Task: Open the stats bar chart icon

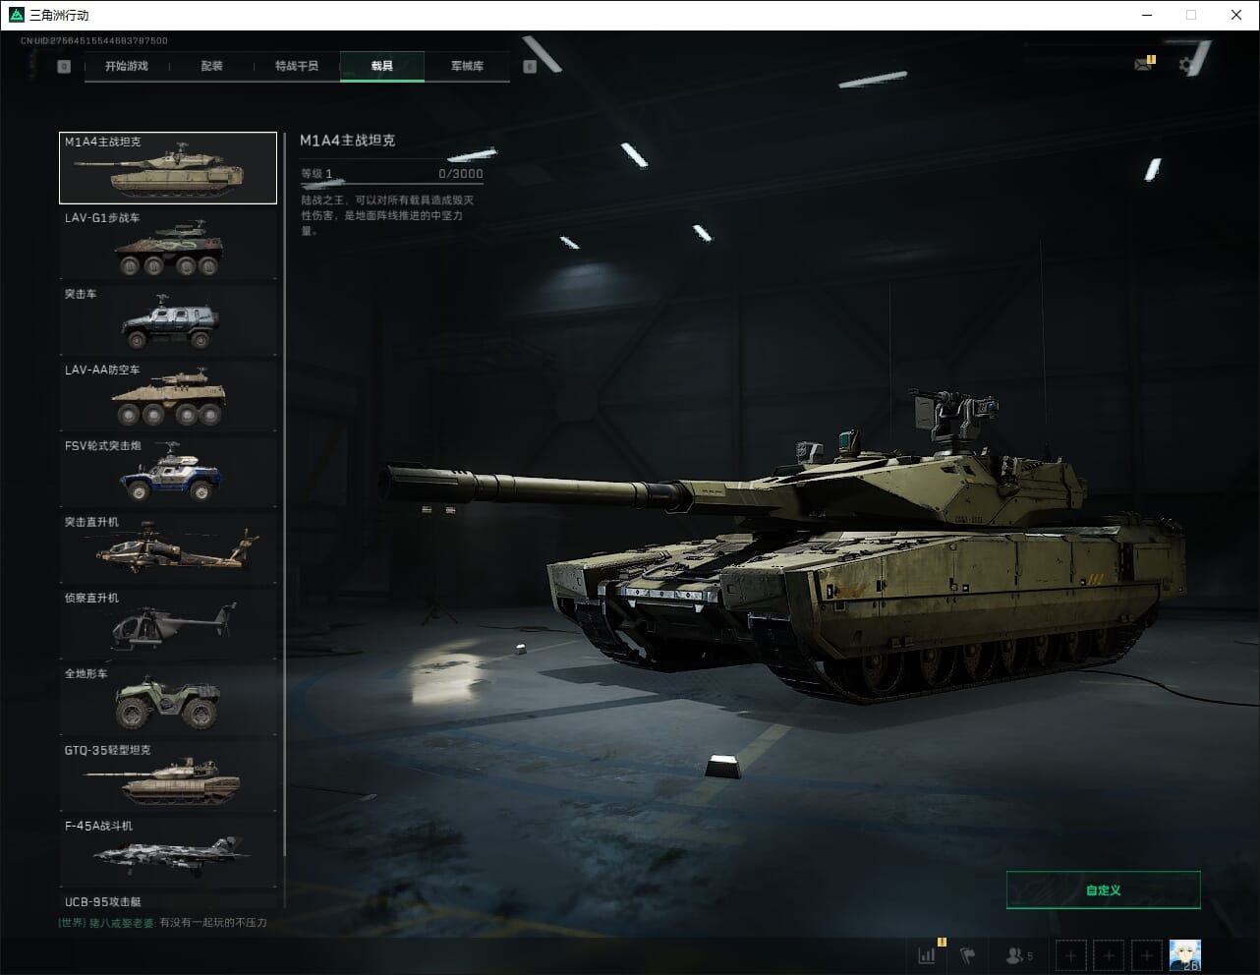Action: [x=926, y=954]
